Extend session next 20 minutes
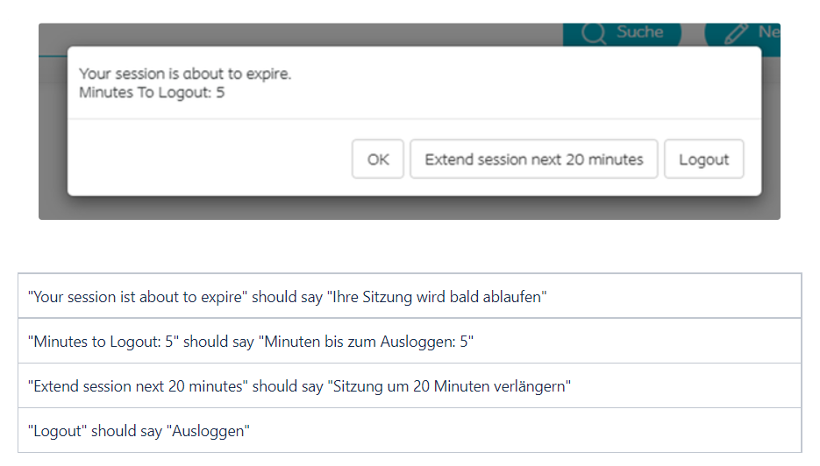This screenshot has height=466, width=820. [533, 159]
